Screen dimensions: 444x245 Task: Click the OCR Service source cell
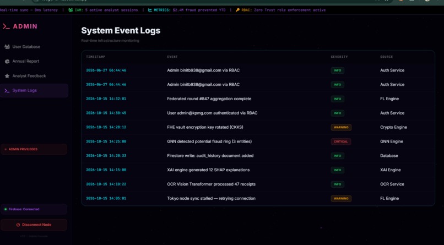[392, 184]
